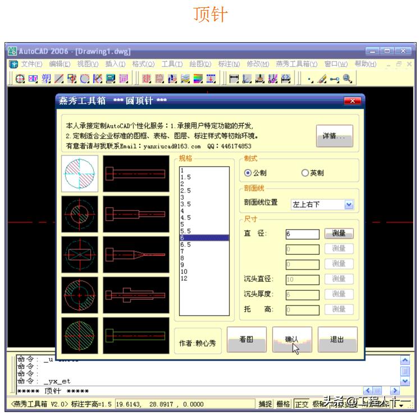420x416 pixels.
Task: Click the 看图 view button
Action: tap(246, 340)
